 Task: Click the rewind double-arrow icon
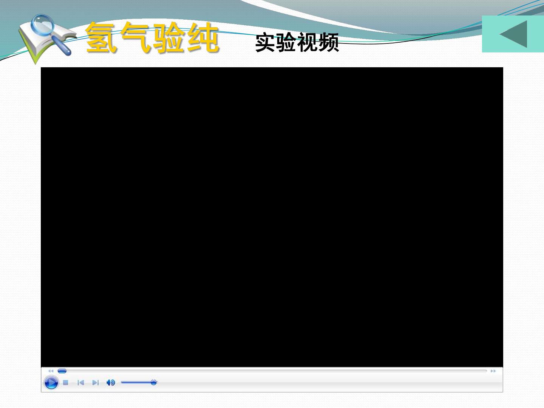pos(51,371)
